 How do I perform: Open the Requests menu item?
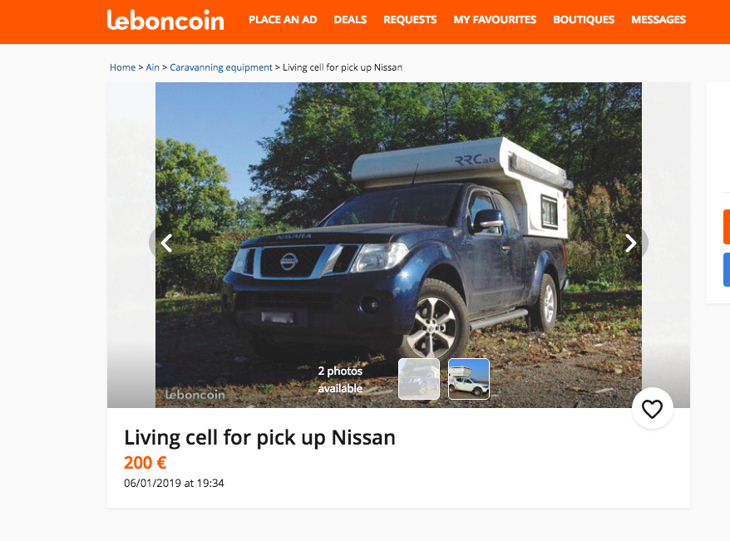(x=410, y=20)
